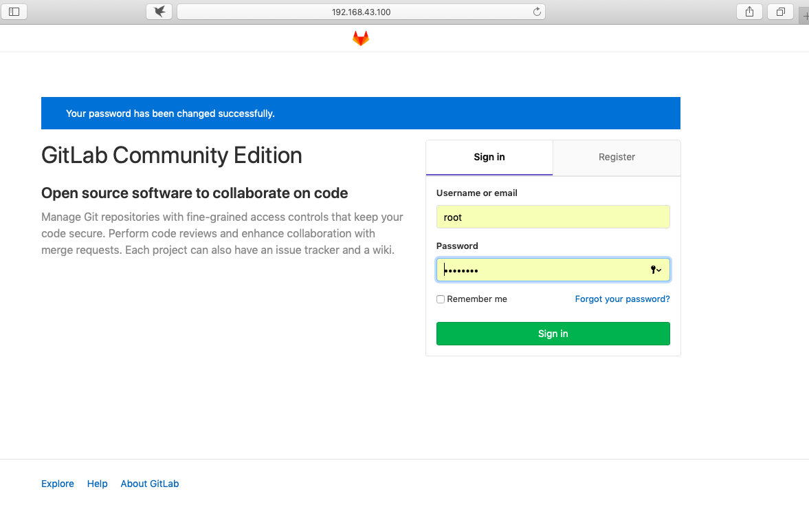Open the About GitLab page
The width and height of the screenshot is (809, 507).
[149, 484]
